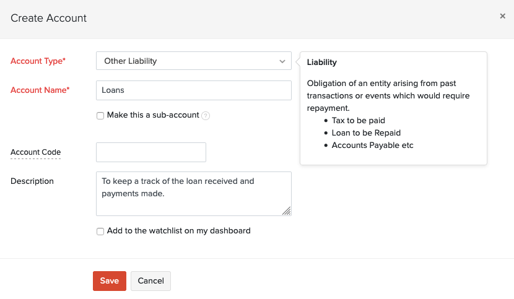Enable the Make this a sub-account checkbox

tap(100, 116)
